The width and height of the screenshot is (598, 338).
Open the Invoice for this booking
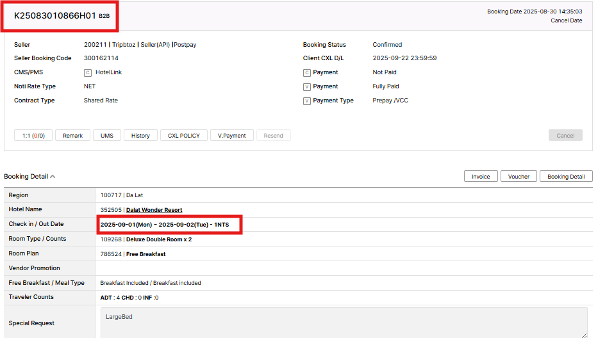pyautogui.click(x=481, y=177)
